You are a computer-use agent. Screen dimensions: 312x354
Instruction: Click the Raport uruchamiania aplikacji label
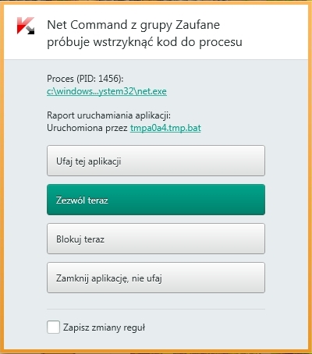pos(108,115)
